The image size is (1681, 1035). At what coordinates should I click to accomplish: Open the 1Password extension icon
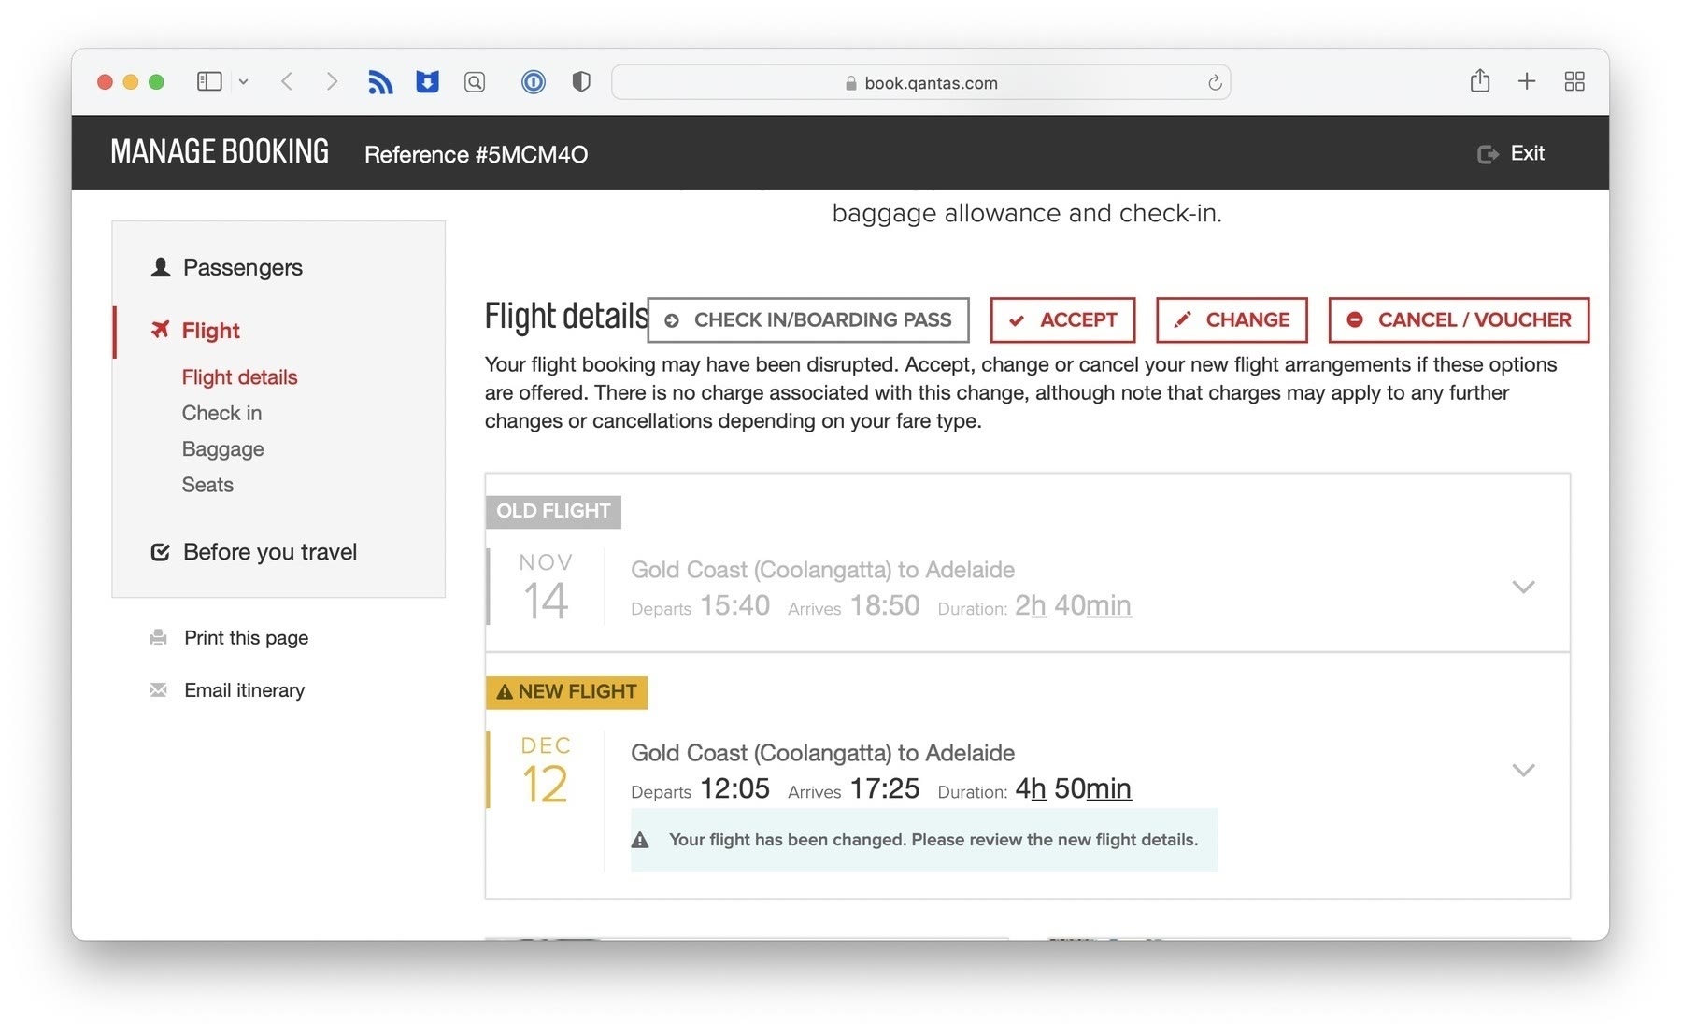(533, 82)
